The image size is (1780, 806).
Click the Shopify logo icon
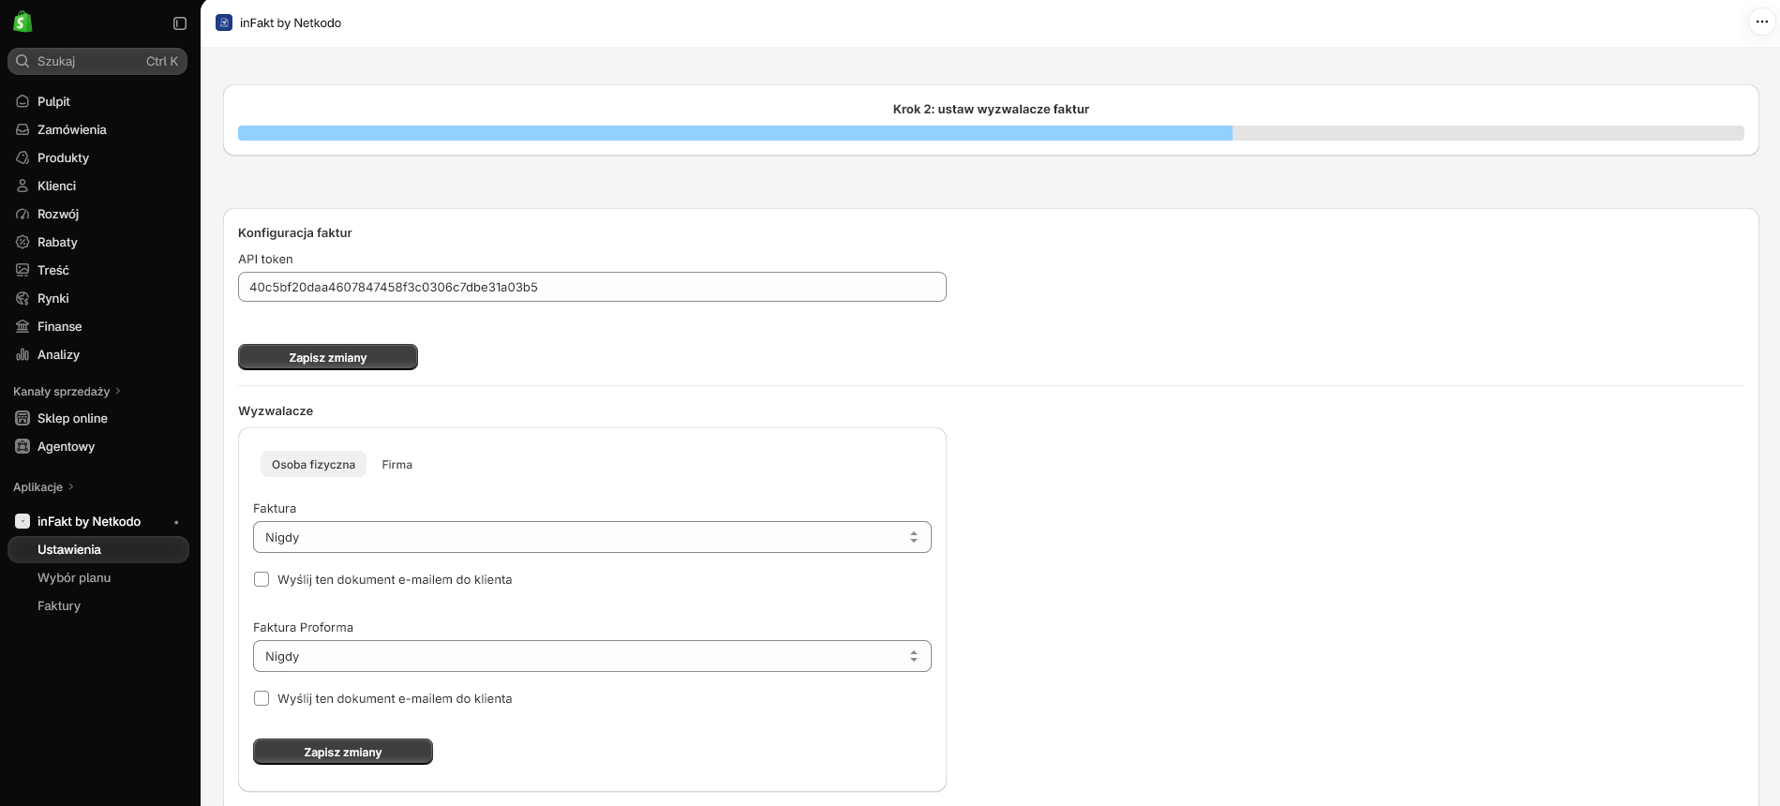point(22,22)
